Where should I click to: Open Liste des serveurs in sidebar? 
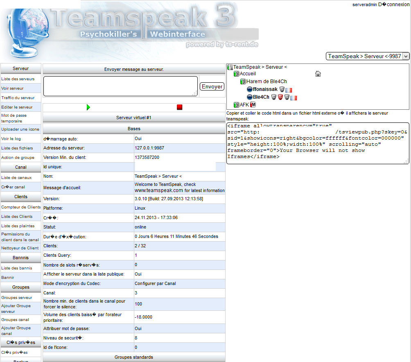pos(18,79)
